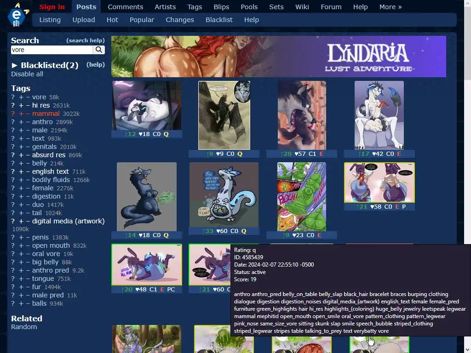Viewport: 471px width, 353px height.
Task: Open the Wiki tab
Action: 302,7
